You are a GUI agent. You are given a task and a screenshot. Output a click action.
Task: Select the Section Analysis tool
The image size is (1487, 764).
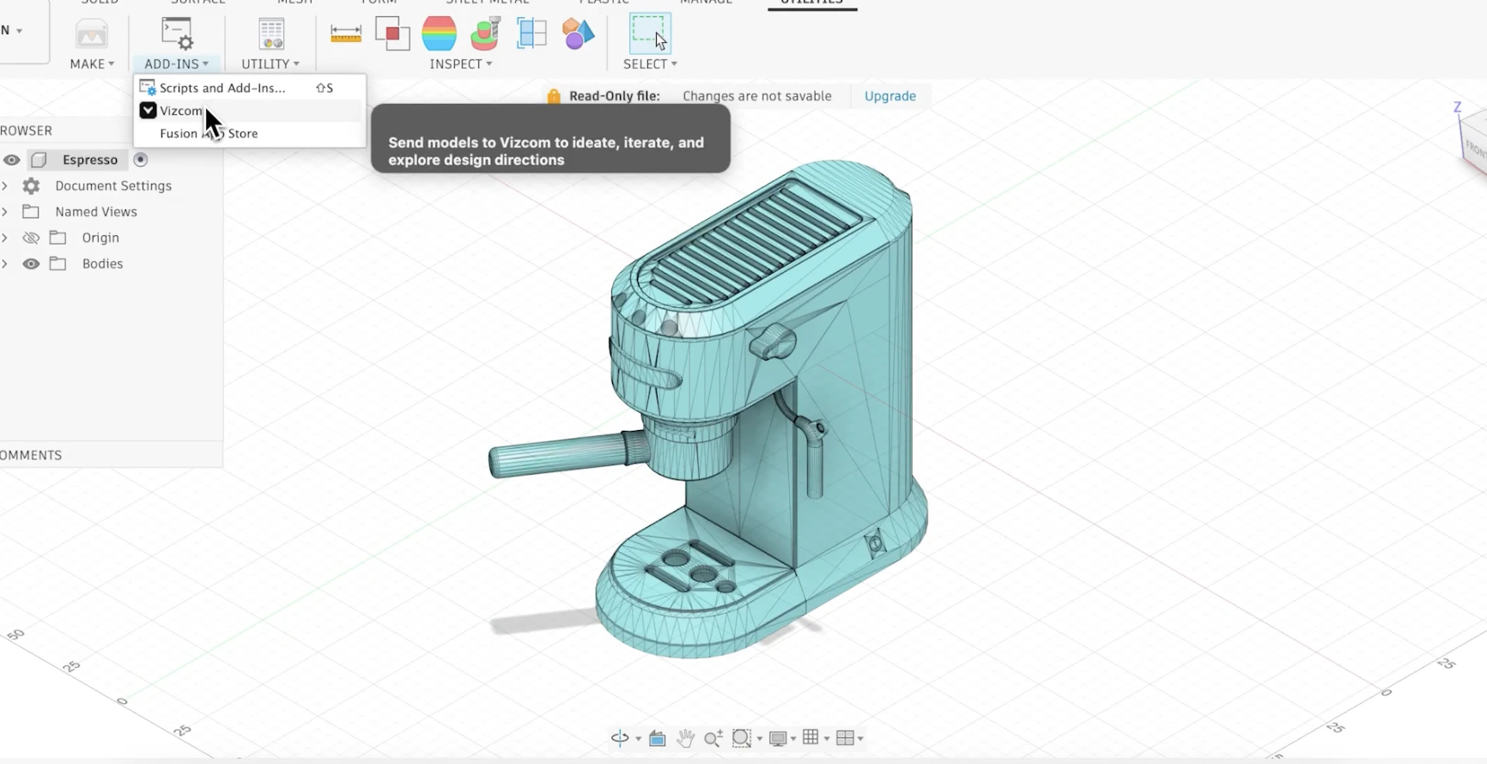[531, 33]
